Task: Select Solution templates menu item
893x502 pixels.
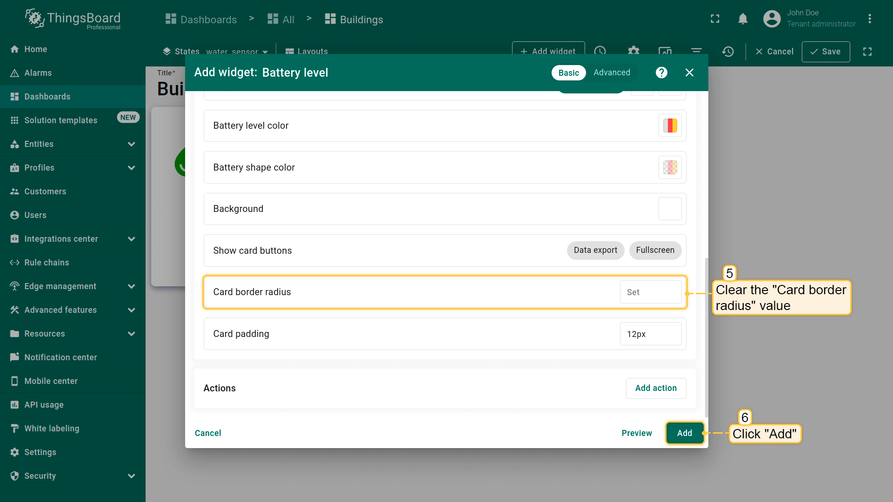Action: tap(60, 120)
